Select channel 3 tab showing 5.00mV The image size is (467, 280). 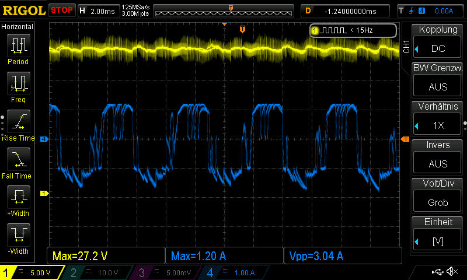(166, 272)
